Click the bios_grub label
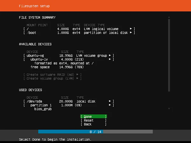The width and height of the screenshot is (191, 143). click(43, 109)
